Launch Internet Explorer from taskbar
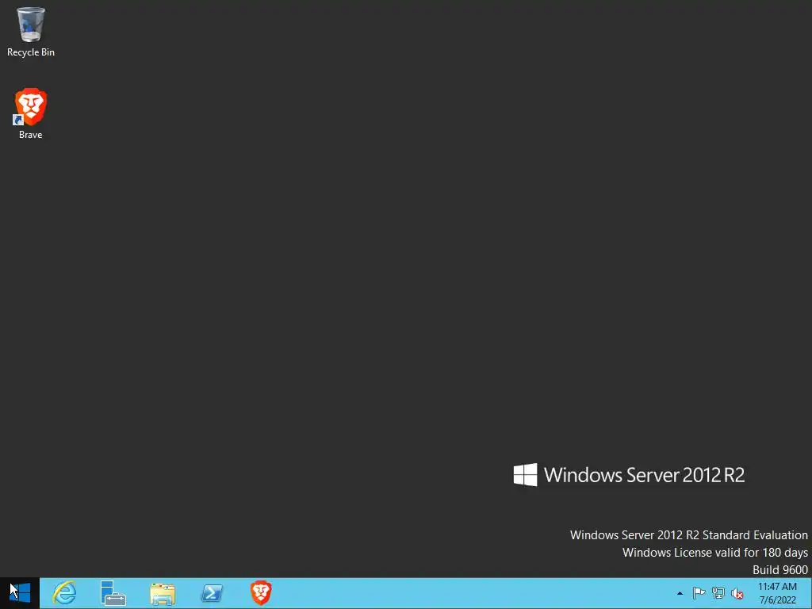 tap(65, 593)
